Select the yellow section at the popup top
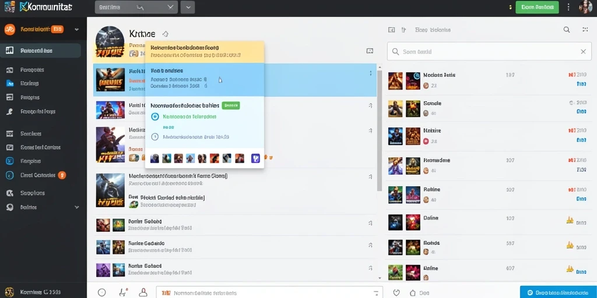The image size is (597, 298). [205, 52]
